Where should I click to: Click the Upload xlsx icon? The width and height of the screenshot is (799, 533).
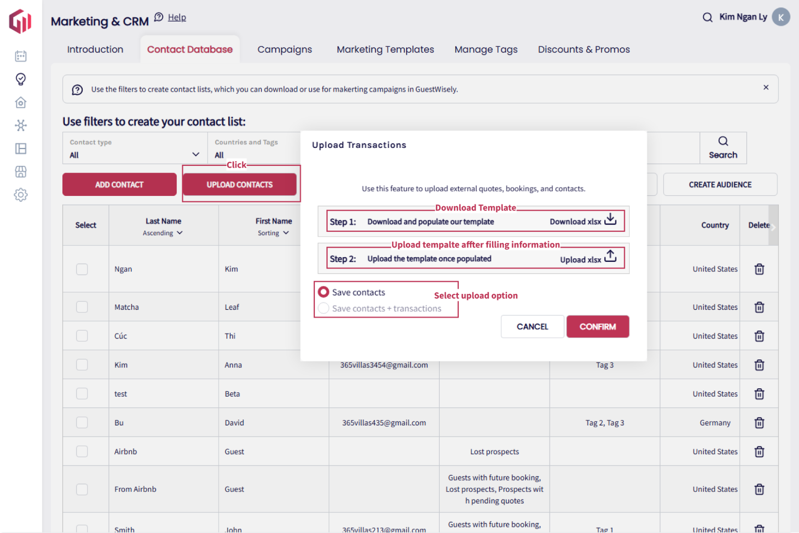pos(610,257)
